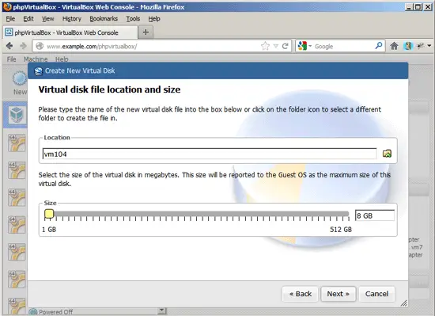Click the search magnifier icon
Viewport: 435px width, 316px height.
tap(379, 46)
